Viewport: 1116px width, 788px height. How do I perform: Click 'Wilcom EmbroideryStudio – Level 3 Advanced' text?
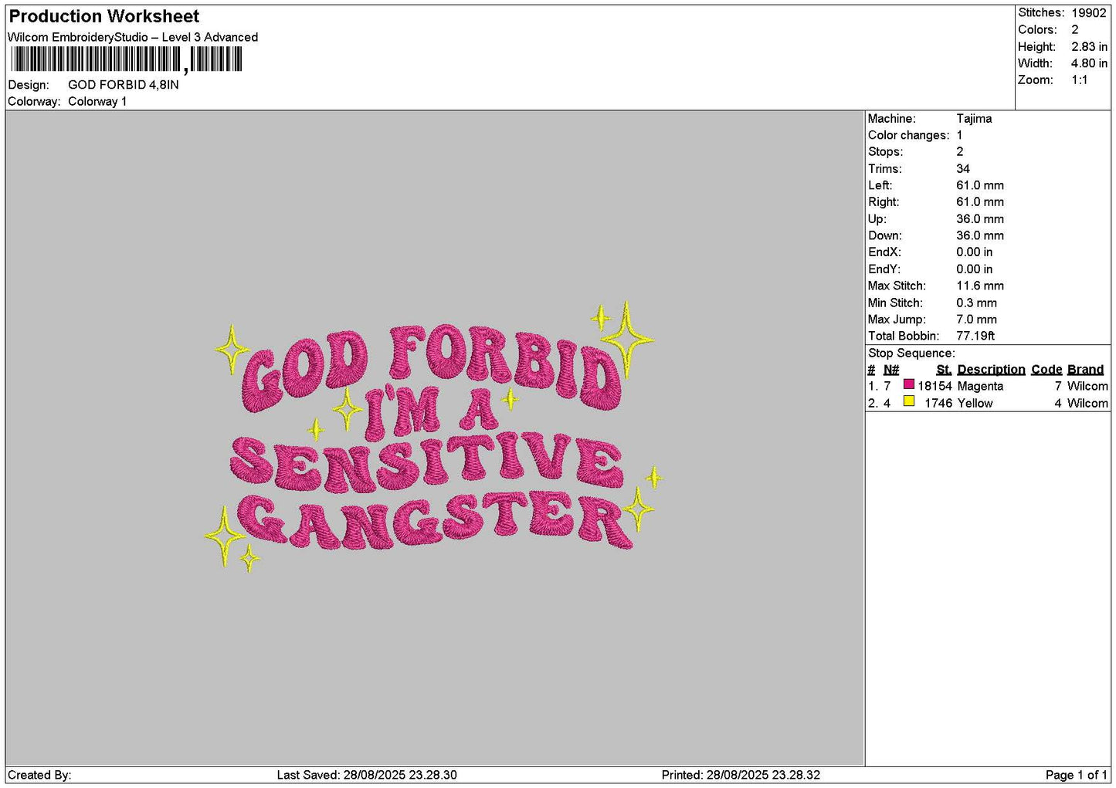(133, 37)
